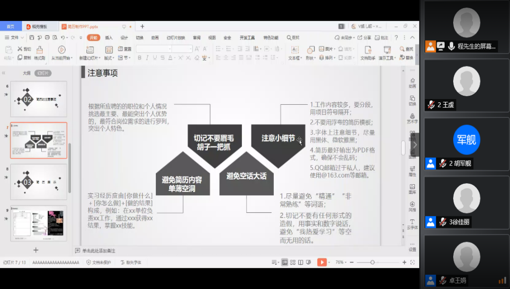Click the 文本框 text box tool
This screenshot has height=289, width=510.
(295, 52)
